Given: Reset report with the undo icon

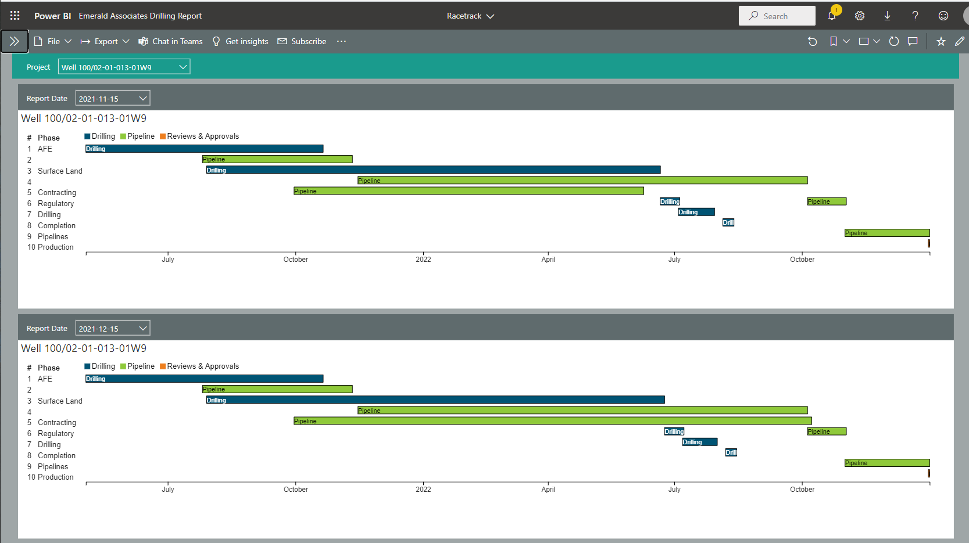Looking at the screenshot, I should tap(813, 41).
